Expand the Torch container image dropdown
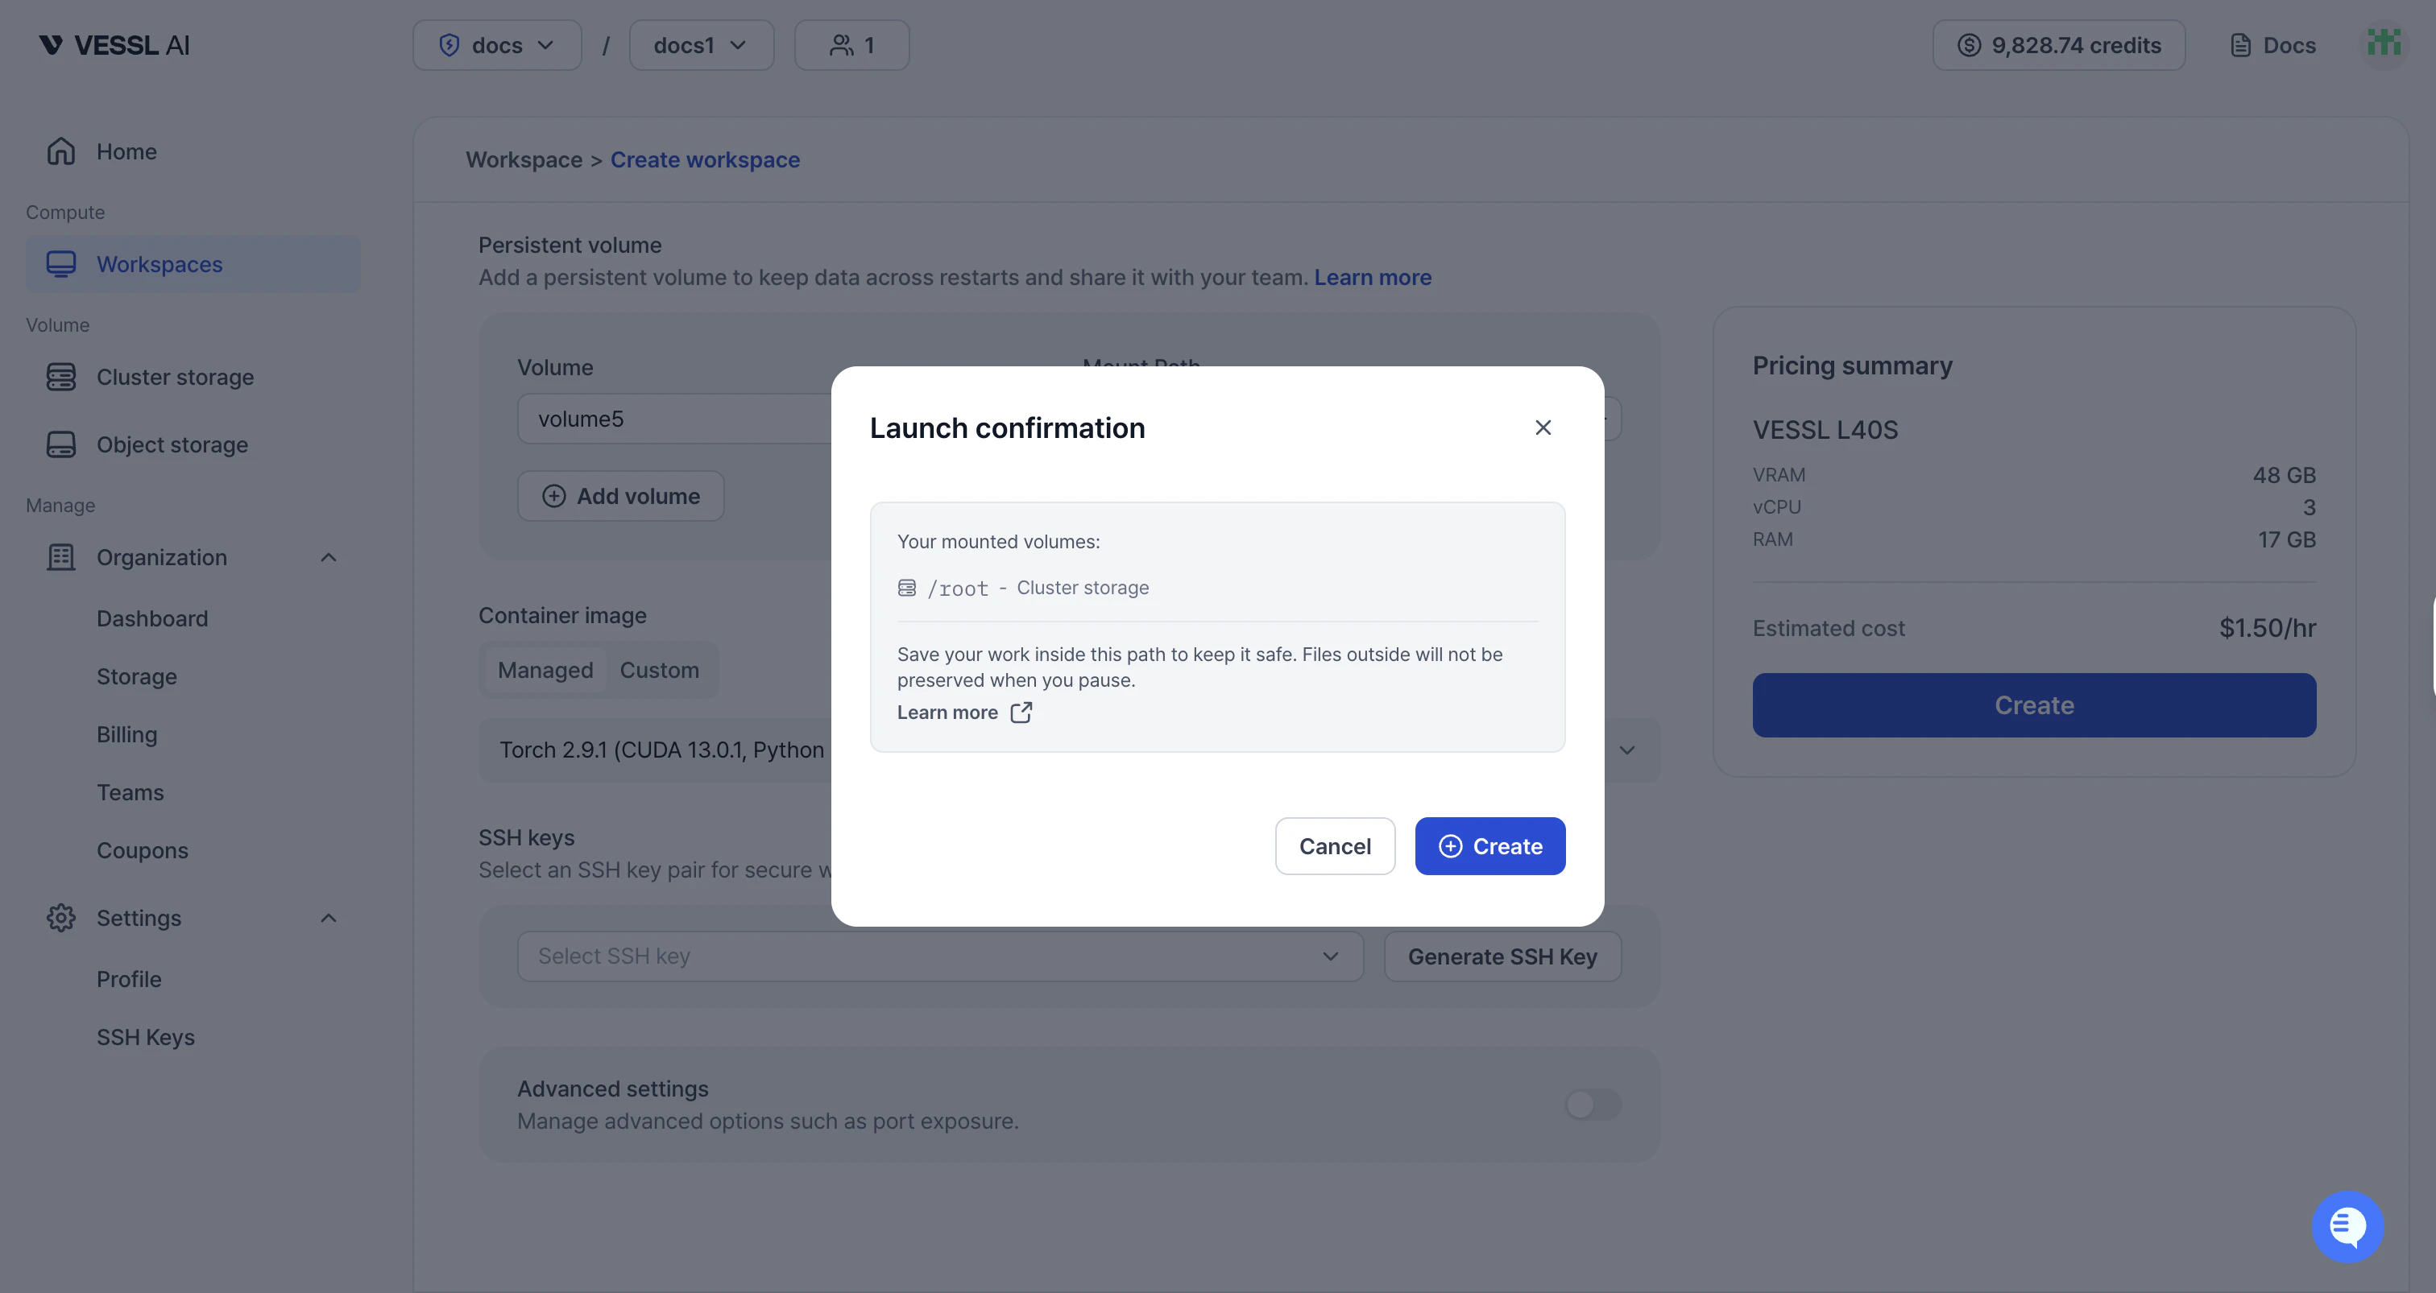Image resolution: width=2436 pixels, height=1293 pixels. click(x=1626, y=750)
